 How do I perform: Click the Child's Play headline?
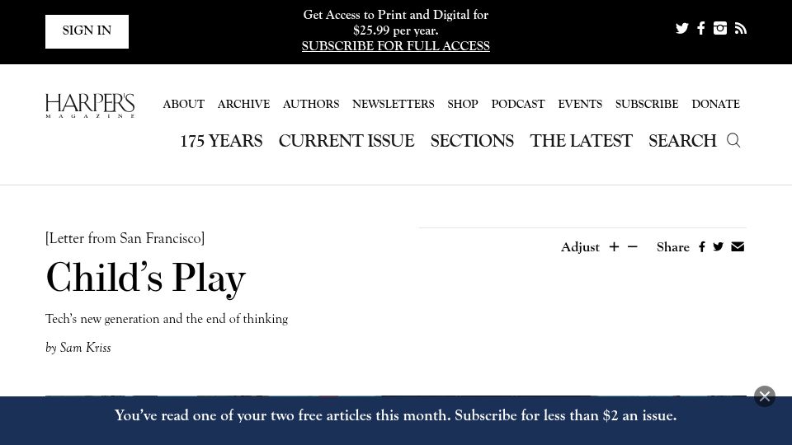[145, 278]
